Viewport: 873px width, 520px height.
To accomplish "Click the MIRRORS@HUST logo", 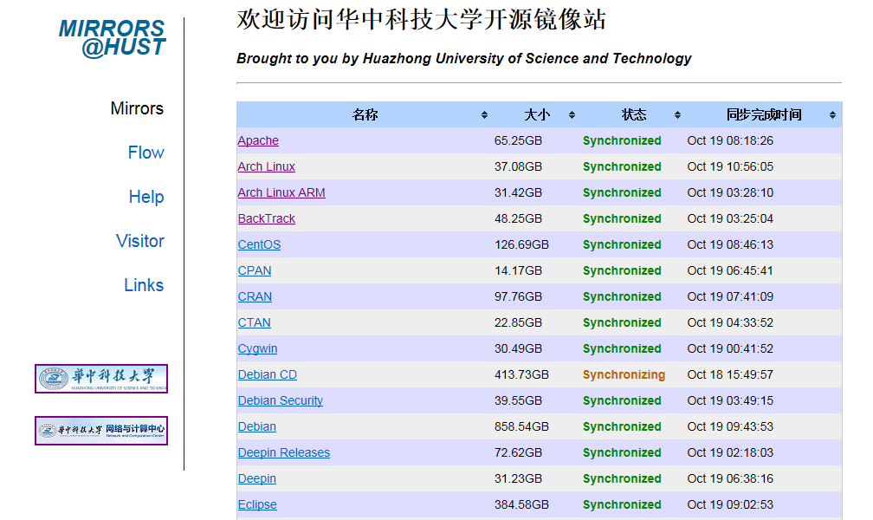I will pos(112,38).
